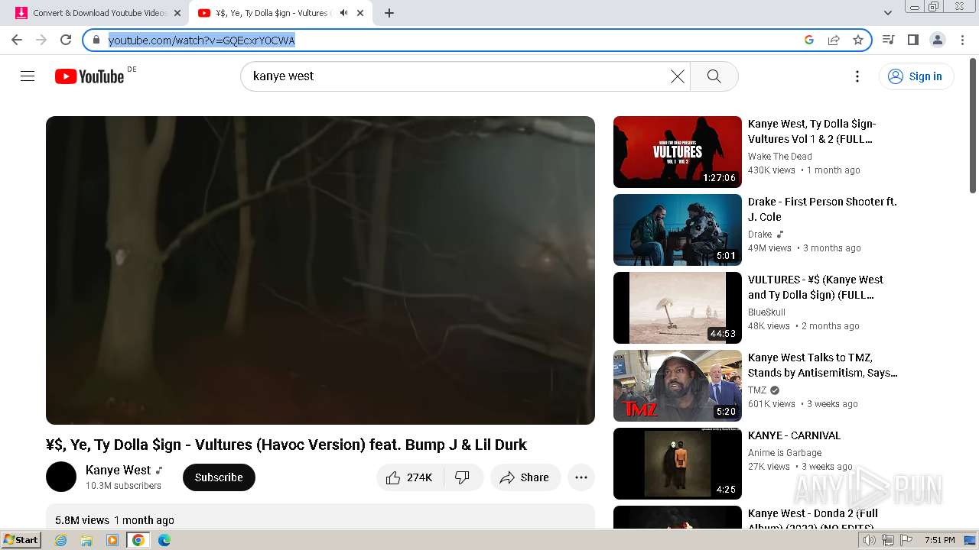This screenshot has height=550, width=979.
Task: Close the Vultures YouTube tab
Action: [x=360, y=13]
